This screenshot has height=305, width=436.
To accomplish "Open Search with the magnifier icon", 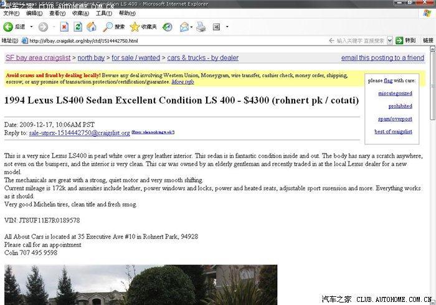I will 108,27.
